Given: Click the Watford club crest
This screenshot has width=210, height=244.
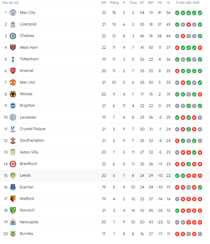Looking at the screenshot, I should pos(13,199).
